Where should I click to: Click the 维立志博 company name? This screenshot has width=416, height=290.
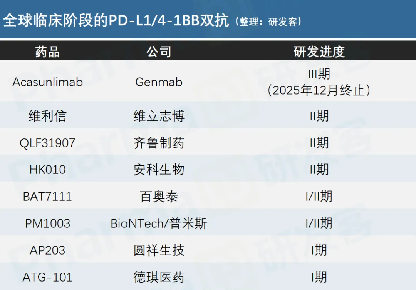point(159,116)
